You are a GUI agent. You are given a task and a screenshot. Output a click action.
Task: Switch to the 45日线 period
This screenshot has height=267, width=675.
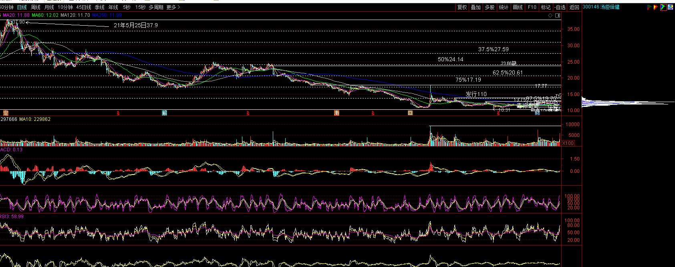tap(84, 7)
